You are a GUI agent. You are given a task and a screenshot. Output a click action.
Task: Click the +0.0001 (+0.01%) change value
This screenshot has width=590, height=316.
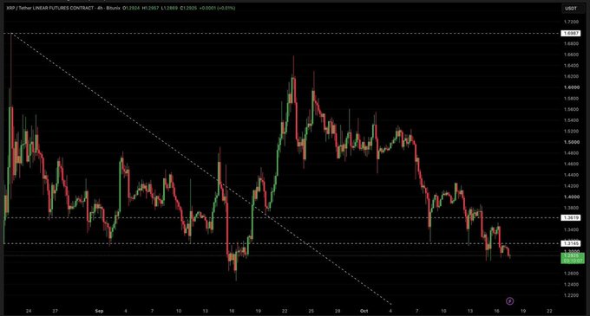pos(217,8)
